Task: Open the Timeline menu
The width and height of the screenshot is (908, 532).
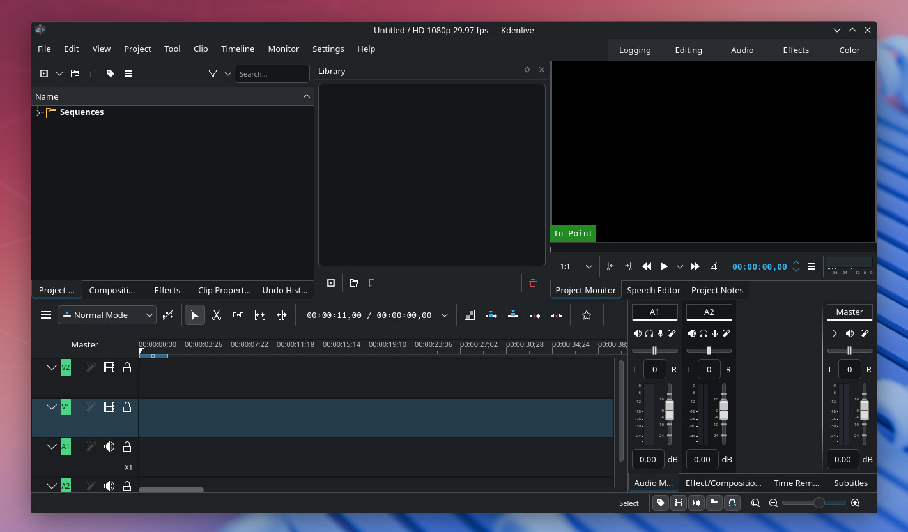Action: click(238, 49)
